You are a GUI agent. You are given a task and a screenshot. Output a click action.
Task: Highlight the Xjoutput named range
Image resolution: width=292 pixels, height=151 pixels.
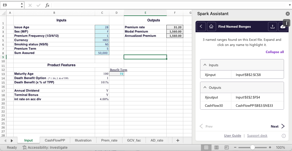(212, 97)
